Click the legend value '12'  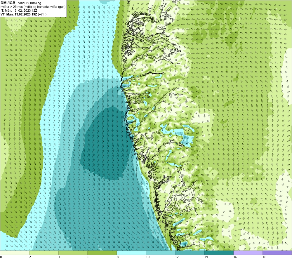(x=177, y=257)
